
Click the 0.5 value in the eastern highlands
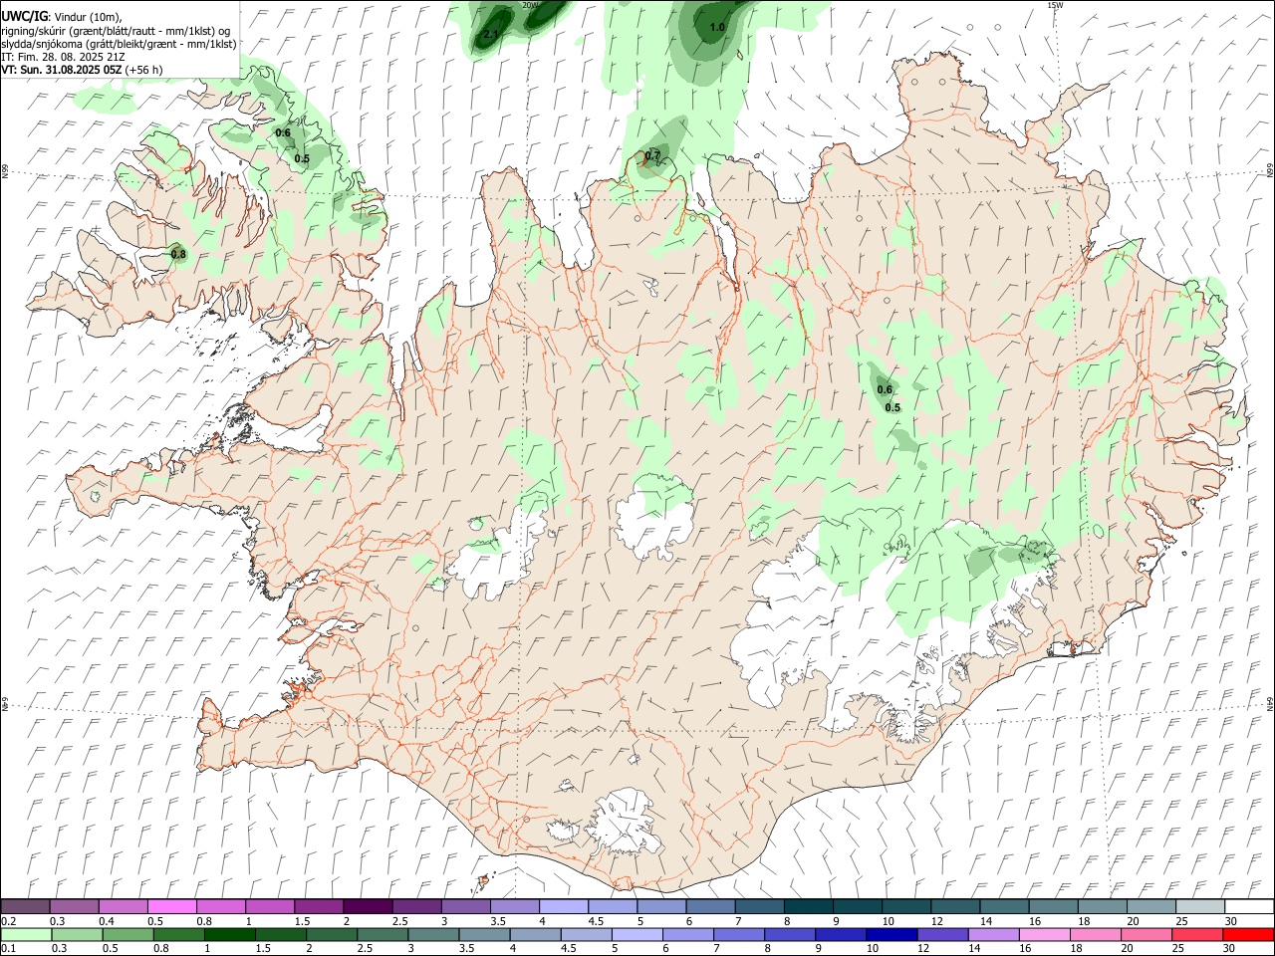point(892,407)
